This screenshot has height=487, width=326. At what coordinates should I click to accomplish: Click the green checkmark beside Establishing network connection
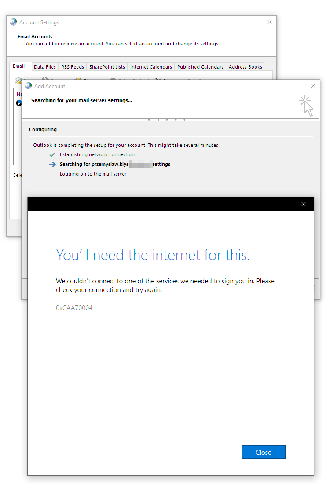(52, 155)
